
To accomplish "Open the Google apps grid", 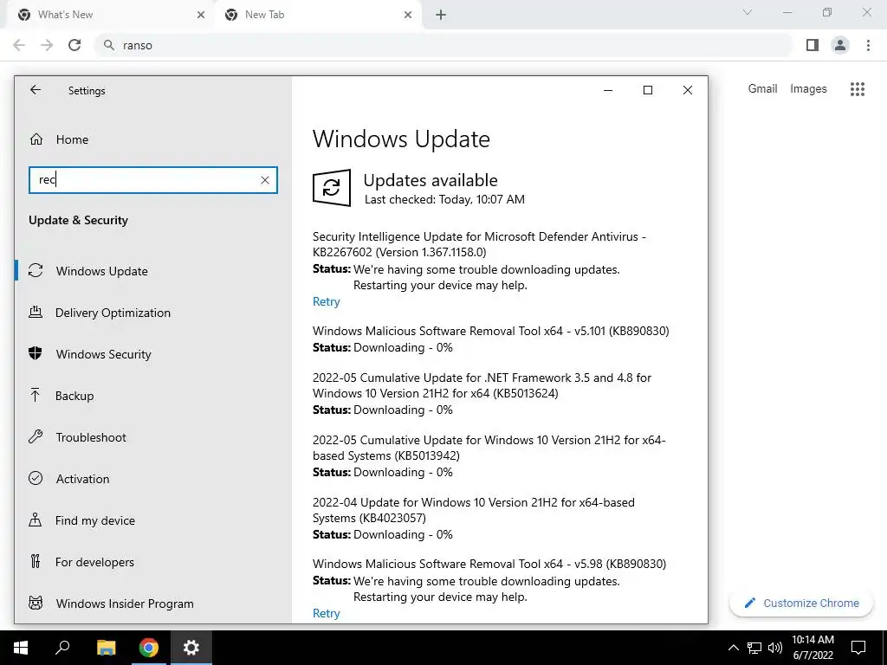I will (858, 89).
